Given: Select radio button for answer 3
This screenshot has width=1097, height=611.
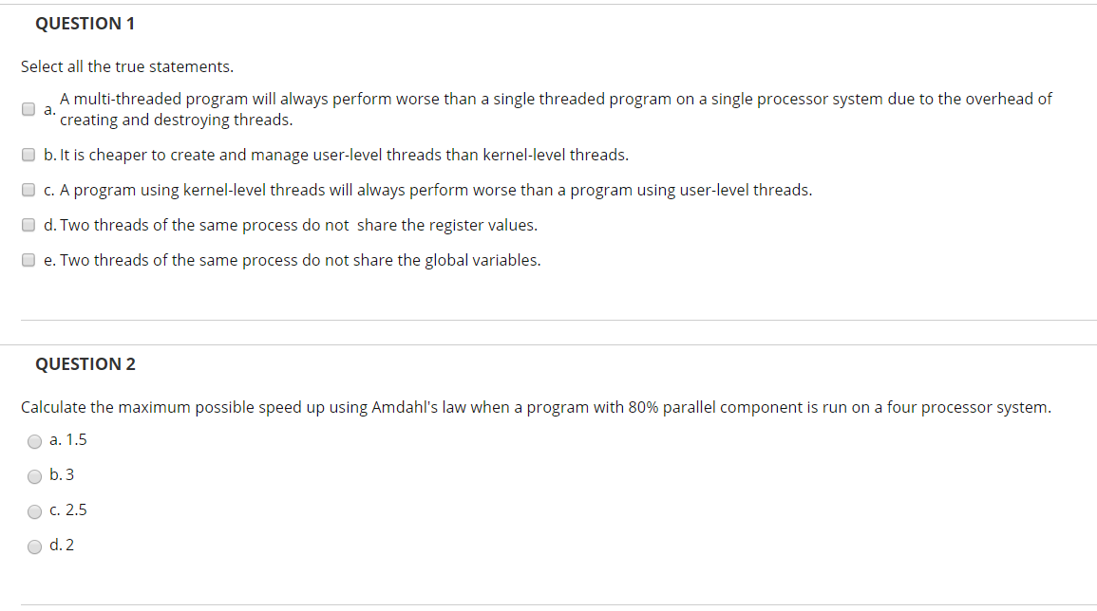Looking at the screenshot, I should [34, 476].
